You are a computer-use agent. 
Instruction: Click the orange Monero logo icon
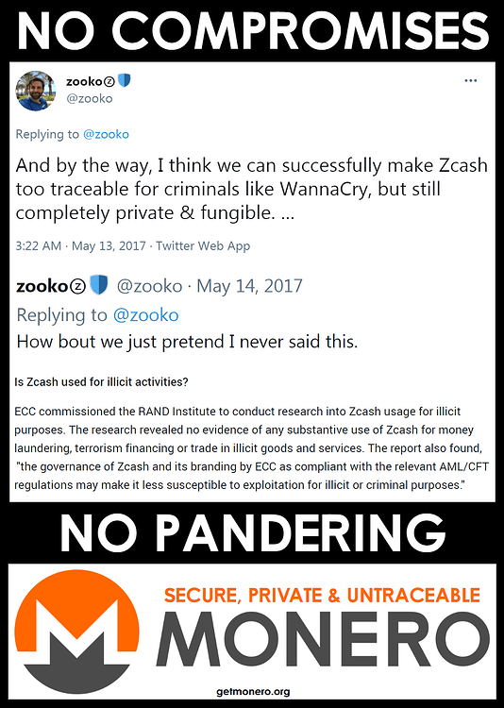click(x=76, y=632)
